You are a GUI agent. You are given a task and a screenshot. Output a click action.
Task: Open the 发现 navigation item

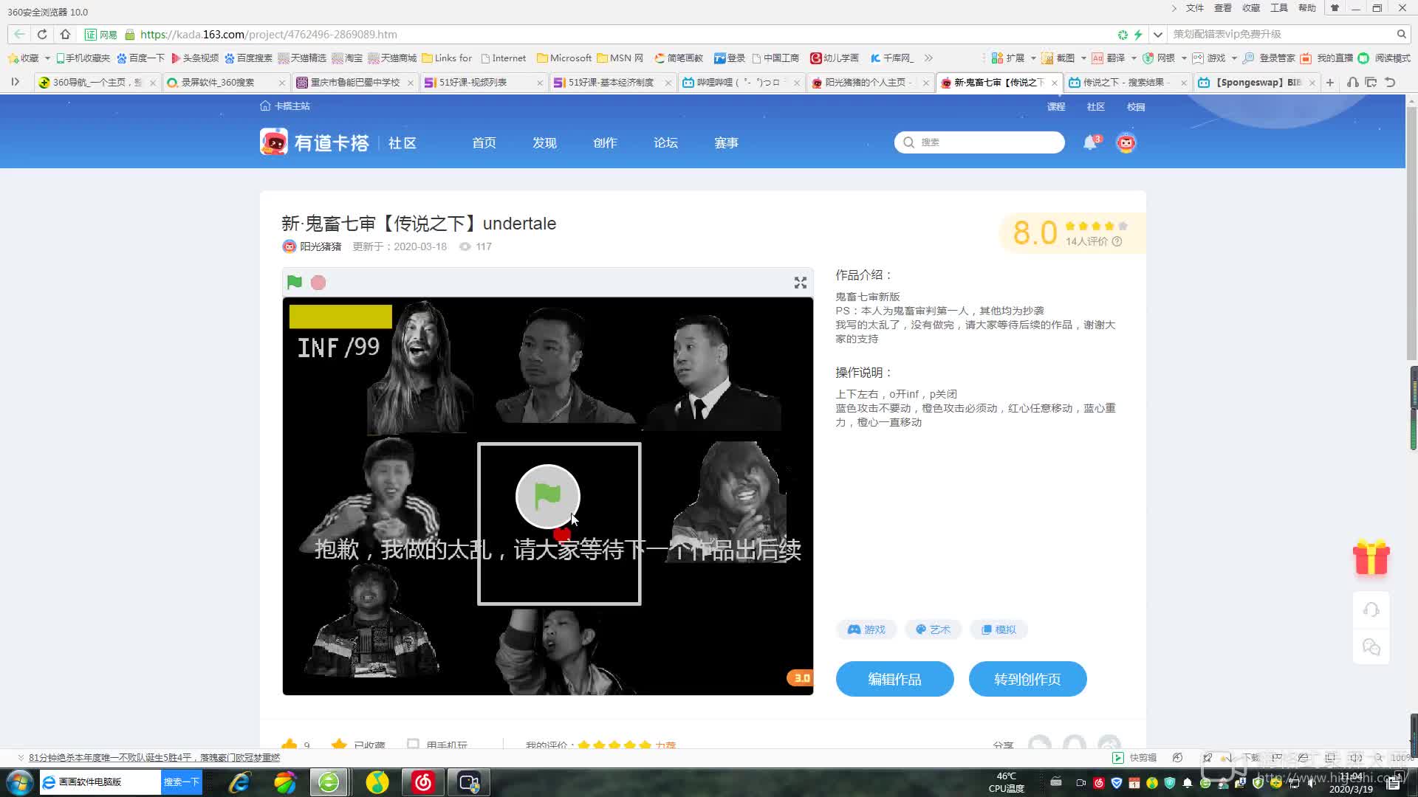point(544,142)
